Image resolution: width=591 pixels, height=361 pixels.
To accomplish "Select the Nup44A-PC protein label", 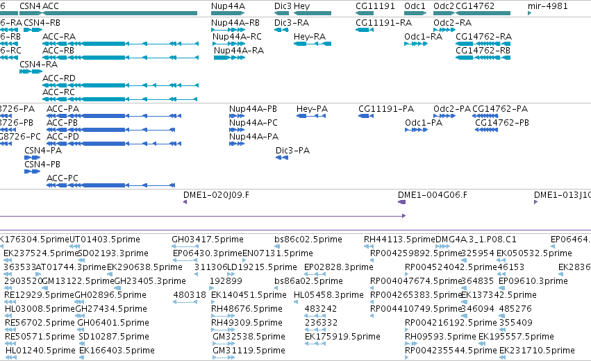I will pyautogui.click(x=253, y=123).
